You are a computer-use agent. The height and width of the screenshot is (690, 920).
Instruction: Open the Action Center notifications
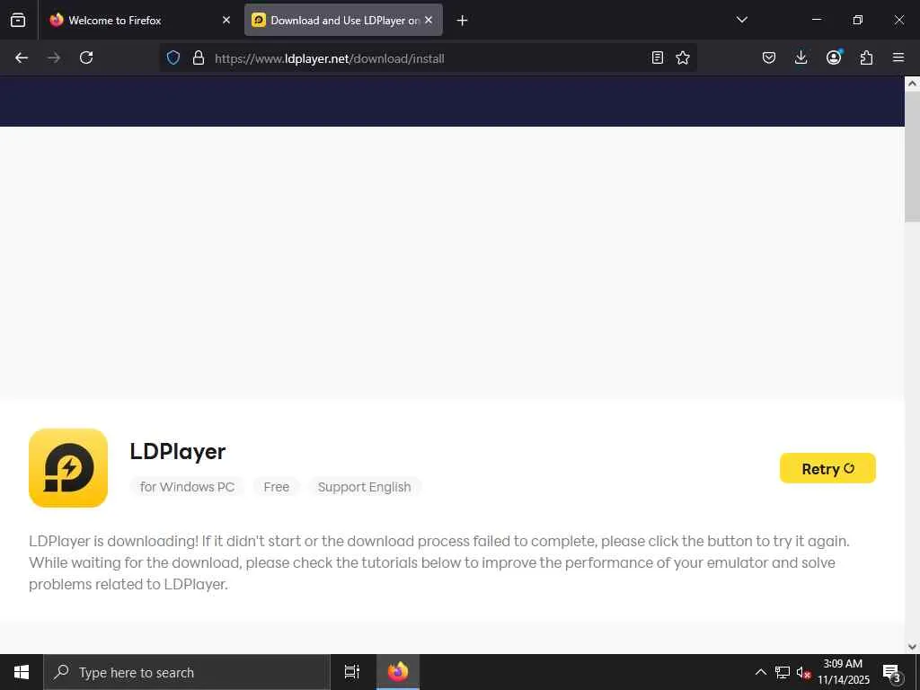892,672
